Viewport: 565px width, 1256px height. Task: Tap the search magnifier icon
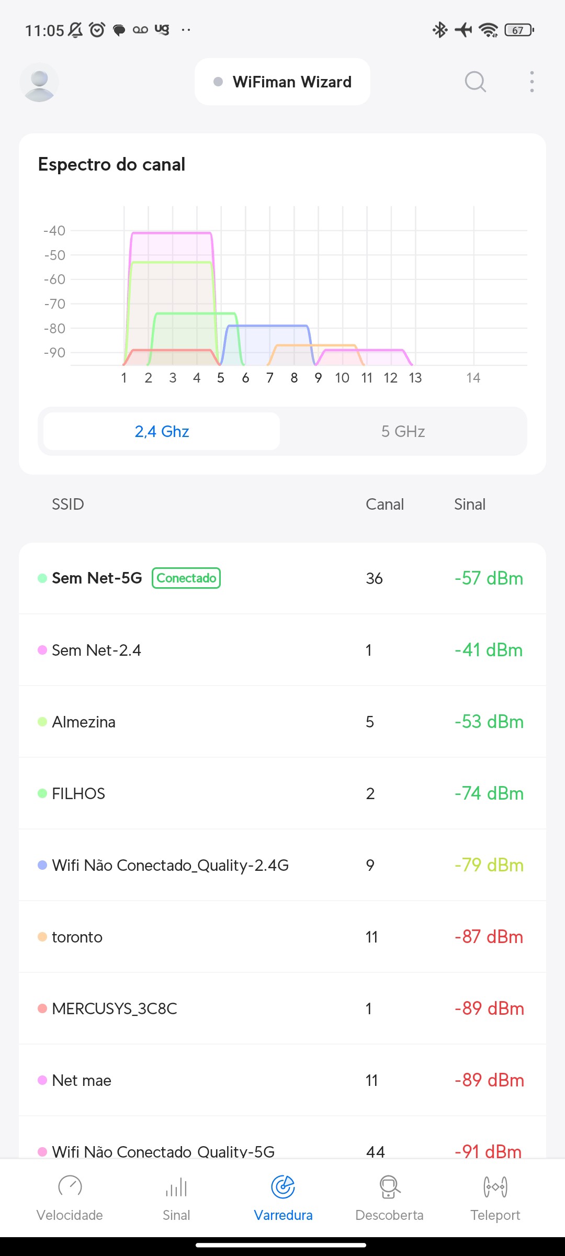(x=475, y=82)
